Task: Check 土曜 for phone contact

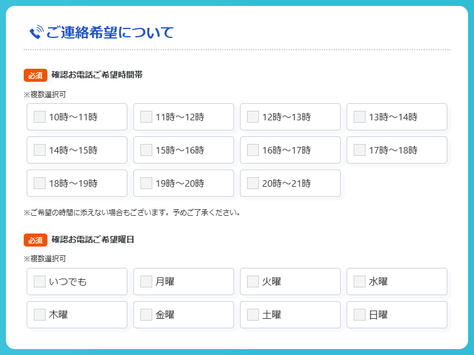Action: point(253,315)
